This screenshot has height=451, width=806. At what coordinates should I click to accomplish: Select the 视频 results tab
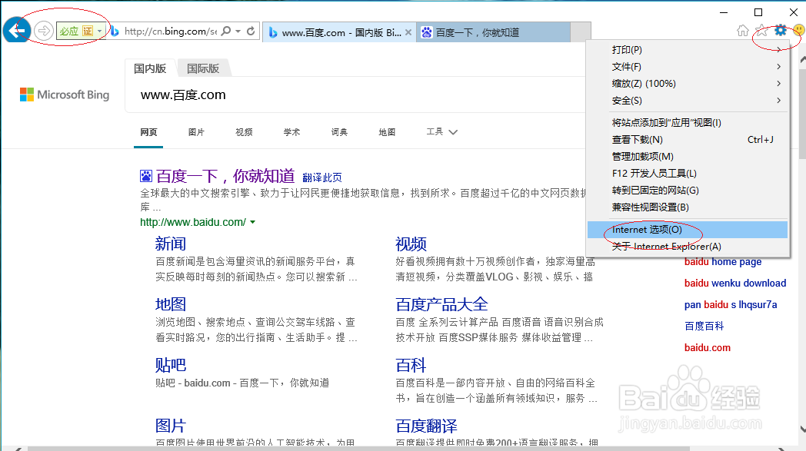click(244, 132)
